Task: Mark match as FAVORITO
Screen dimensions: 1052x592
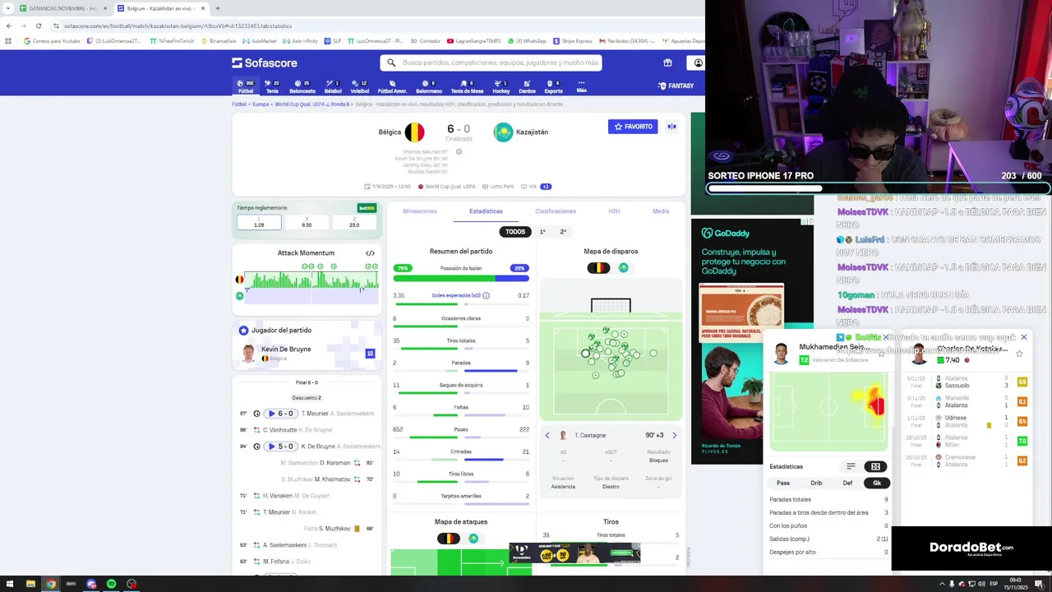Action: pyautogui.click(x=633, y=127)
